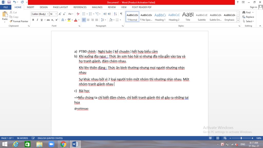Click the font color red swatch button
This screenshot has width=263, height=148.
(x=76, y=20)
